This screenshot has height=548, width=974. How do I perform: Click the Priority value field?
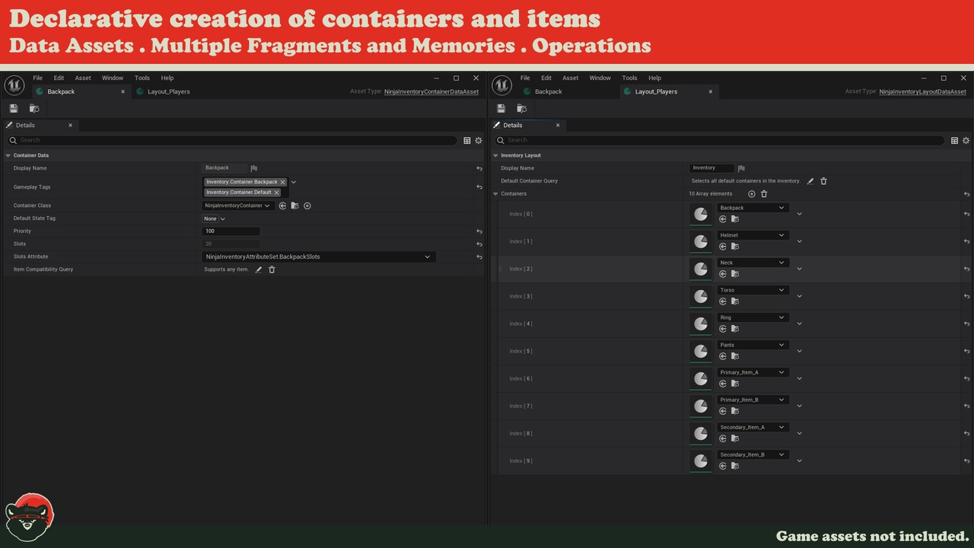click(x=231, y=231)
